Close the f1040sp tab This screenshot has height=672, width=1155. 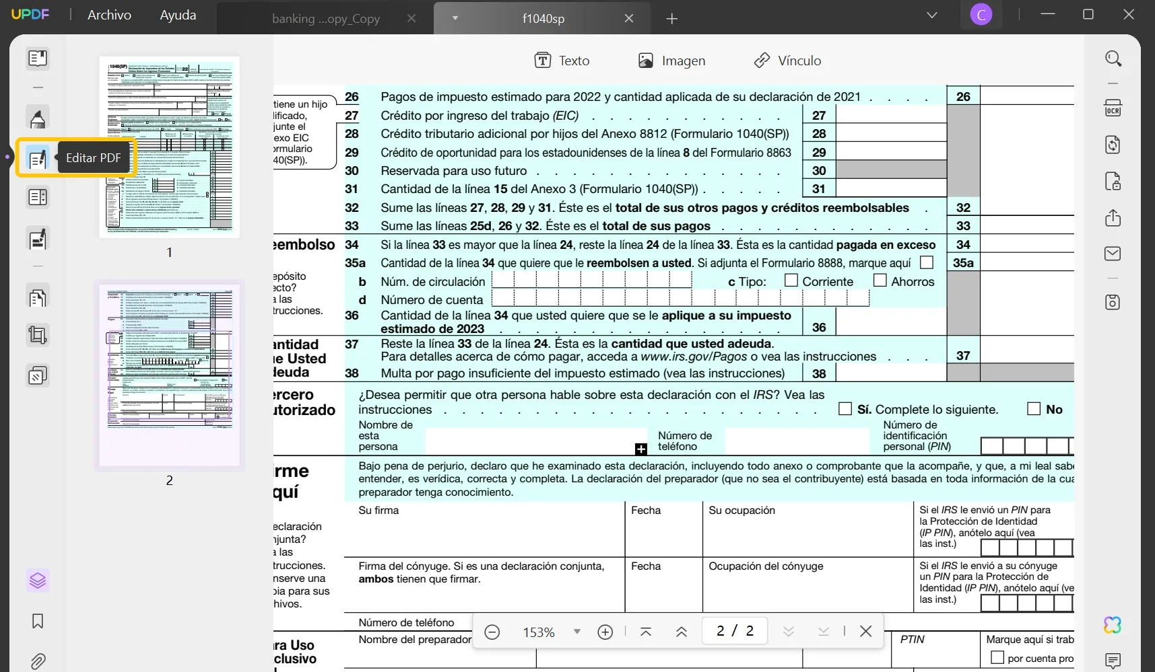(x=629, y=18)
